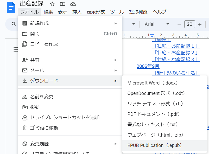Click the search magnifier icon in toolbar
Image resolution: width=209 pixels, height=154 pixels.
point(14,24)
